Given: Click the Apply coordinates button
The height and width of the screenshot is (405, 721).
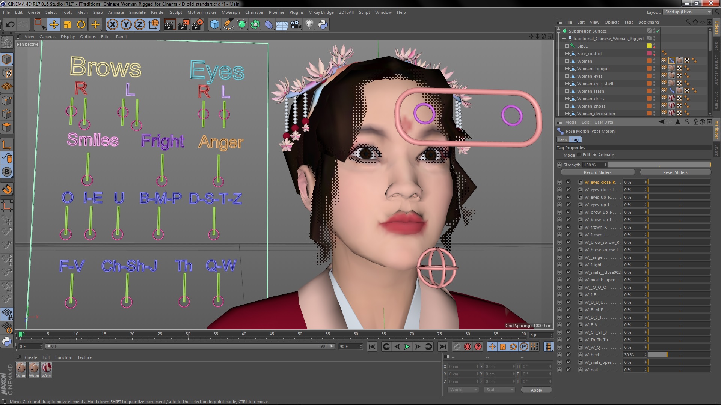Looking at the screenshot, I should [536, 390].
